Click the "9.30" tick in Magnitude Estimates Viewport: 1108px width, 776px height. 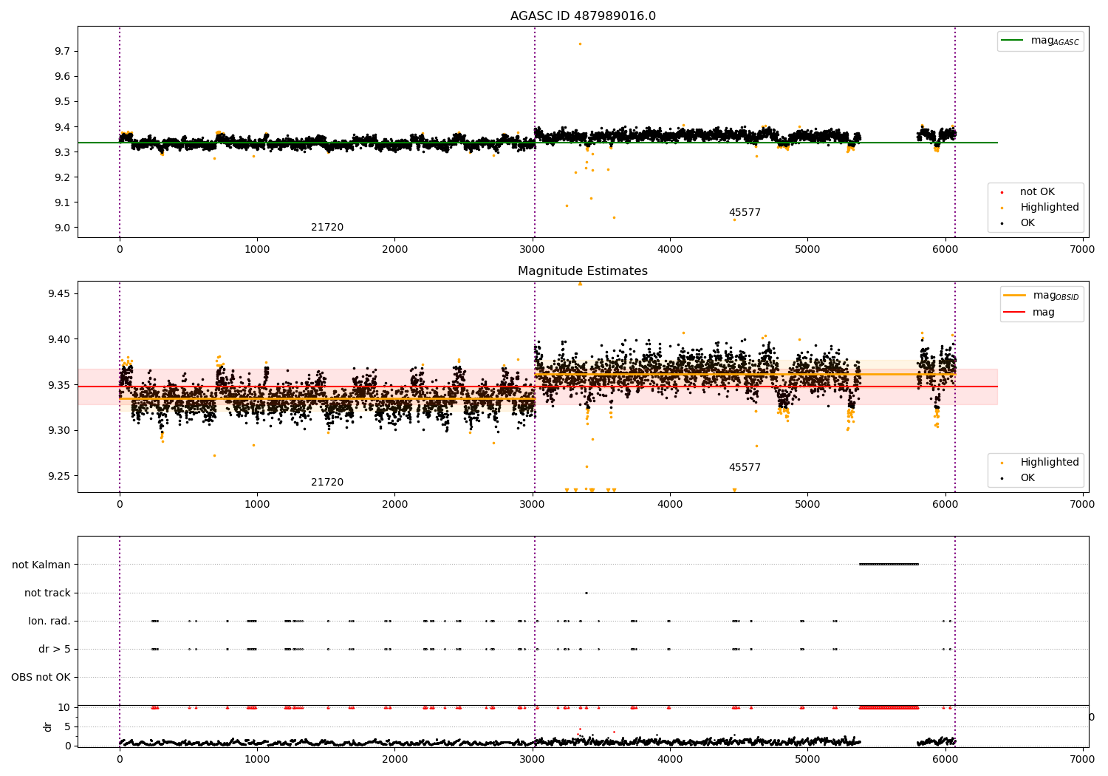[59, 431]
